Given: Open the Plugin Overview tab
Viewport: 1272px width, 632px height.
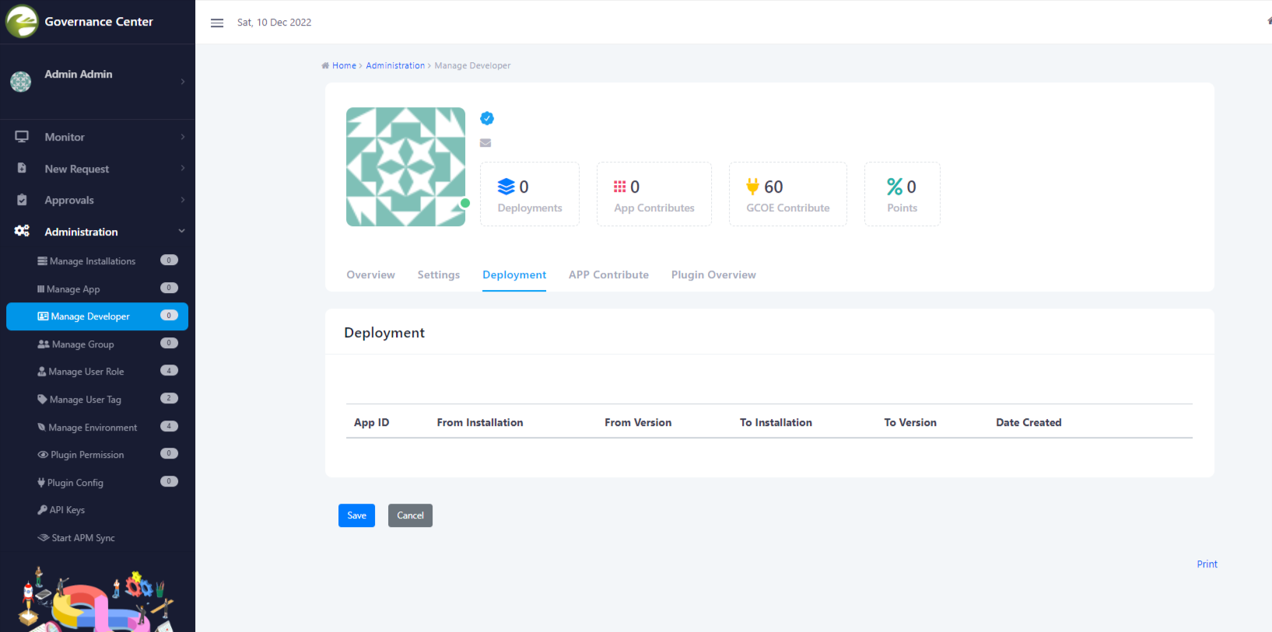Looking at the screenshot, I should 713,275.
